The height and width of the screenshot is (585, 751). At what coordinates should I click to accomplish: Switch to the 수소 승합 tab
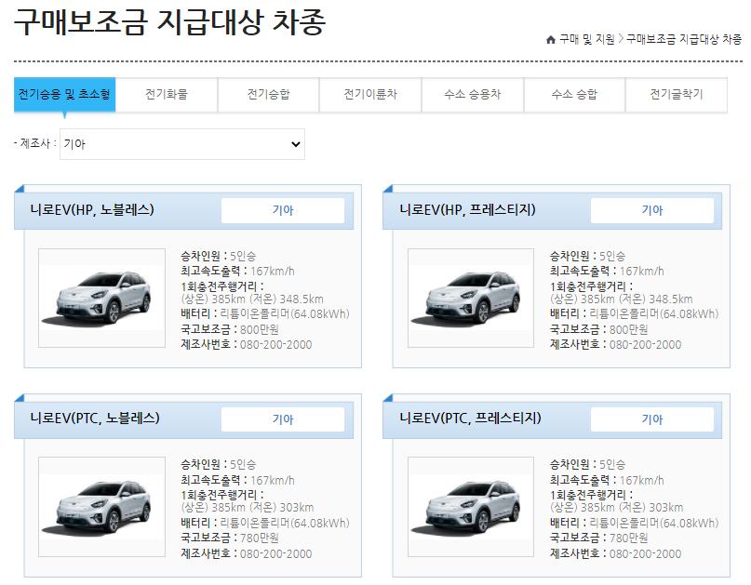point(575,94)
